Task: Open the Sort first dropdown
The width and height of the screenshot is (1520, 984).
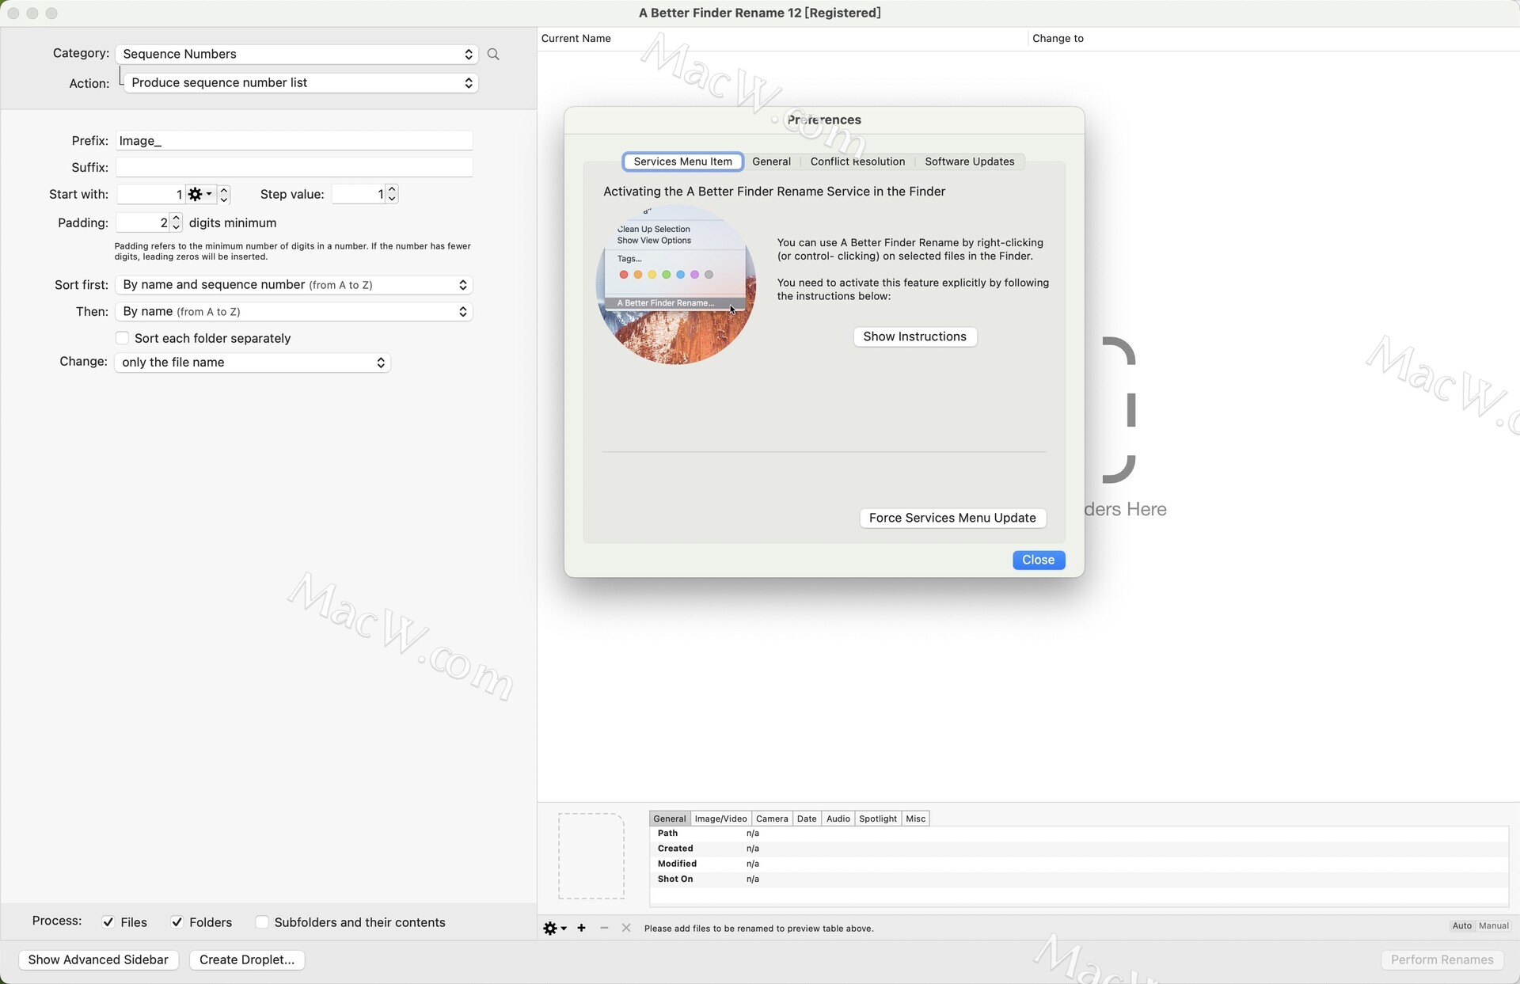Action: pyautogui.click(x=294, y=285)
